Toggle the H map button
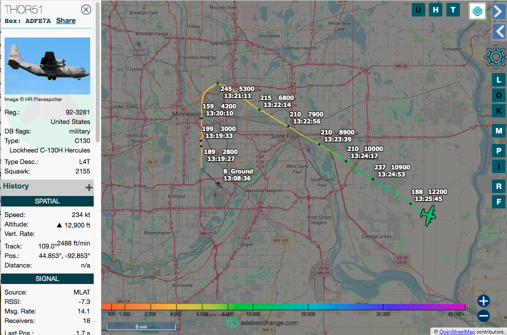 pyautogui.click(x=435, y=10)
